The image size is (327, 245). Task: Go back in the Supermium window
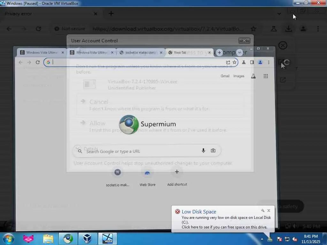[20, 62]
